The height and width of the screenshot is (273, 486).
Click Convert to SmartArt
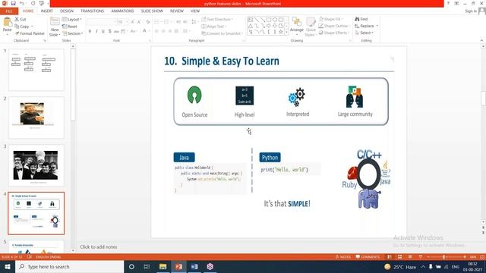(222, 33)
